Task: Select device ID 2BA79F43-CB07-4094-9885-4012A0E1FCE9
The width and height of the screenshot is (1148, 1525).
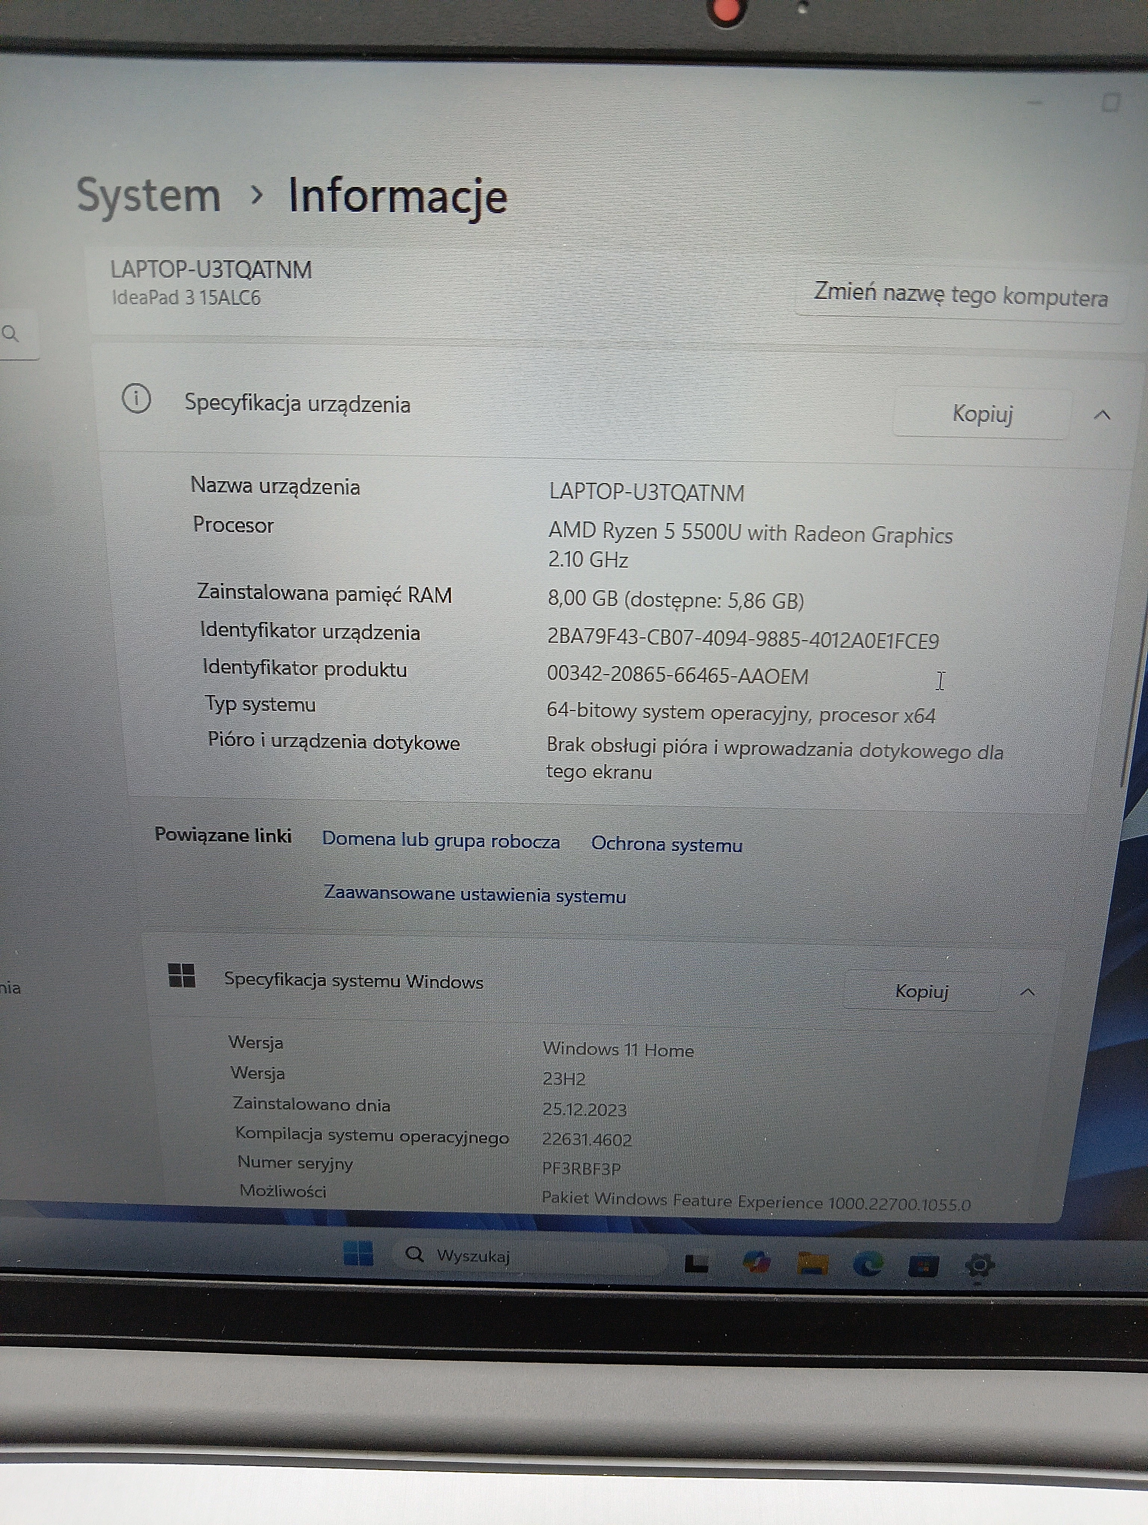Action: pos(743,639)
